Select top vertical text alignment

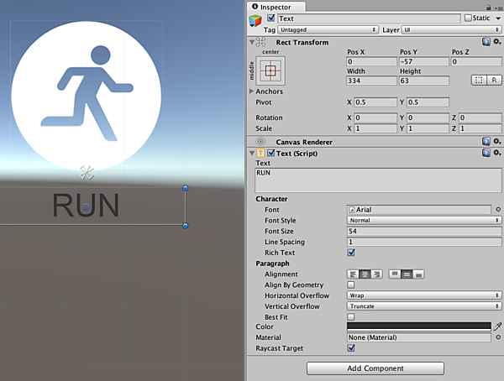click(x=395, y=274)
